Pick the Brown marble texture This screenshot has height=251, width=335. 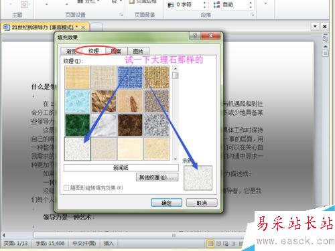tap(130, 125)
